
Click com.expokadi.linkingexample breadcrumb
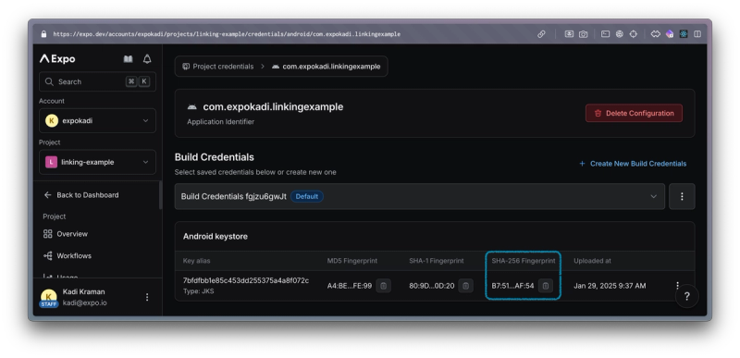point(327,67)
